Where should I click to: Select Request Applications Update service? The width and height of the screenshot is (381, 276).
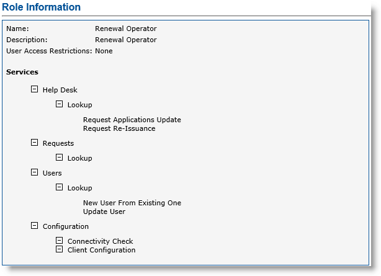[x=132, y=120]
